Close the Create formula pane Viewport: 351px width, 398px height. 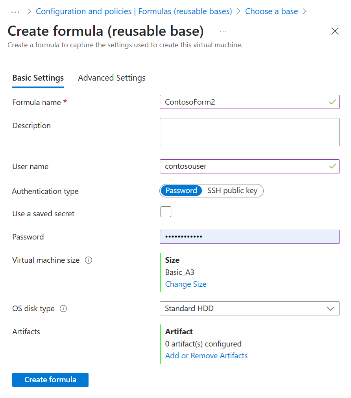coord(335,31)
